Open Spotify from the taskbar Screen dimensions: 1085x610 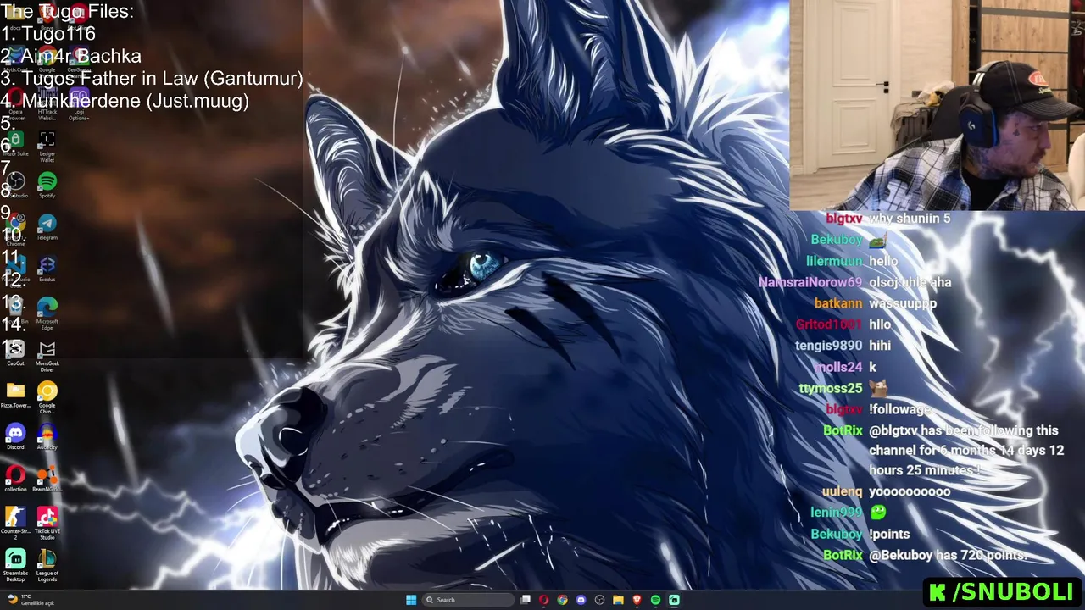point(655,600)
